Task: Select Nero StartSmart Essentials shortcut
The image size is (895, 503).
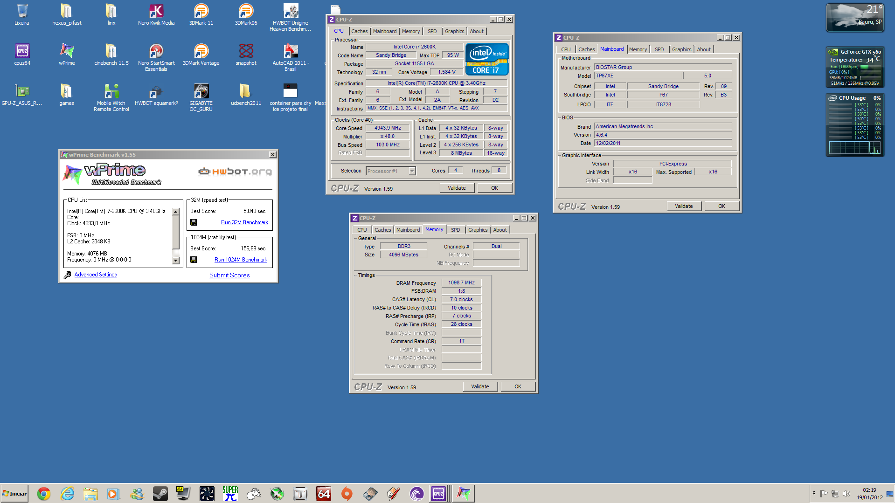Action: [x=156, y=57]
